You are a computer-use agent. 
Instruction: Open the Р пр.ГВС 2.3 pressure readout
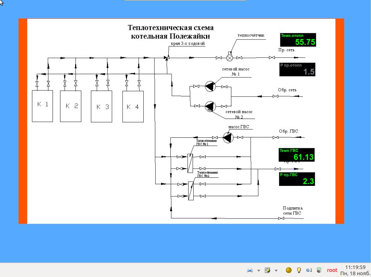[297, 179]
